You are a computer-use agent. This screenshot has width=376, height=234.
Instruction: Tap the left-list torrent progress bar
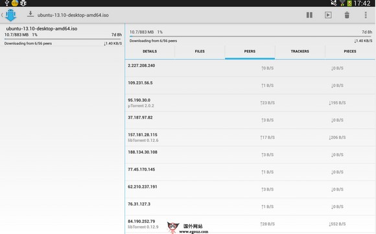click(63, 39)
